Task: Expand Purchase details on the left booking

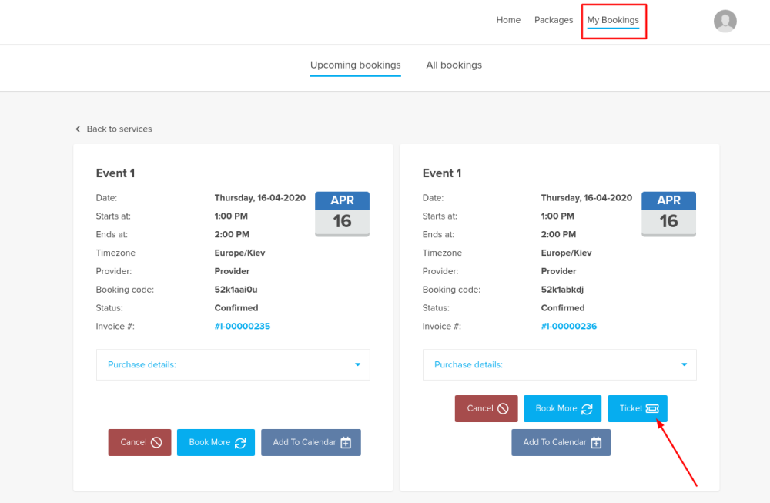Action: tap(233, 364)
